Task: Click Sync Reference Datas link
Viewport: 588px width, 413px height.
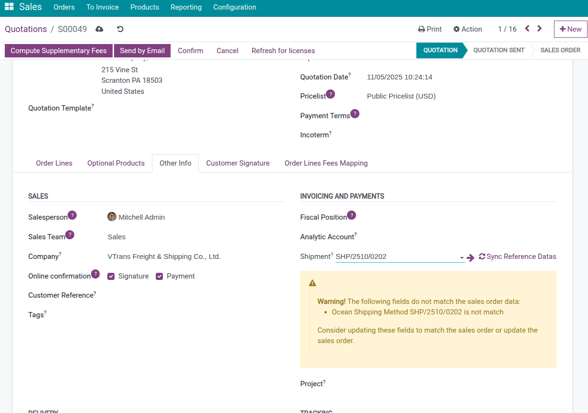Action: pyautogui.click(x=518, y=257)
